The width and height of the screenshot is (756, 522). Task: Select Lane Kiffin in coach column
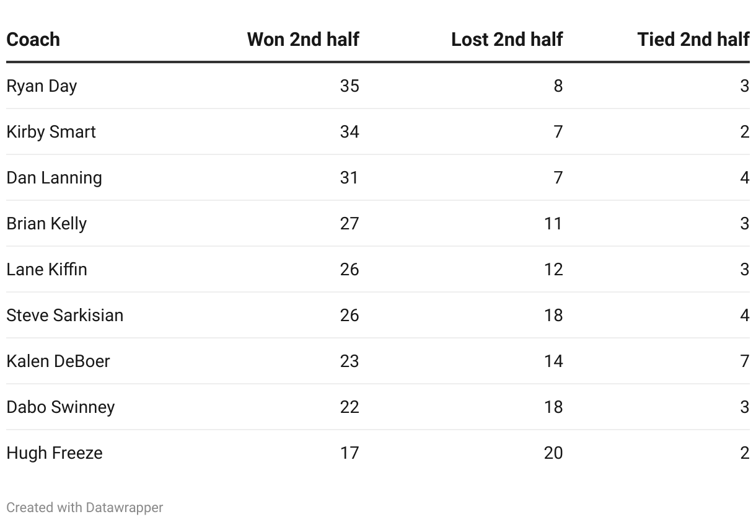tap(46, 270)
